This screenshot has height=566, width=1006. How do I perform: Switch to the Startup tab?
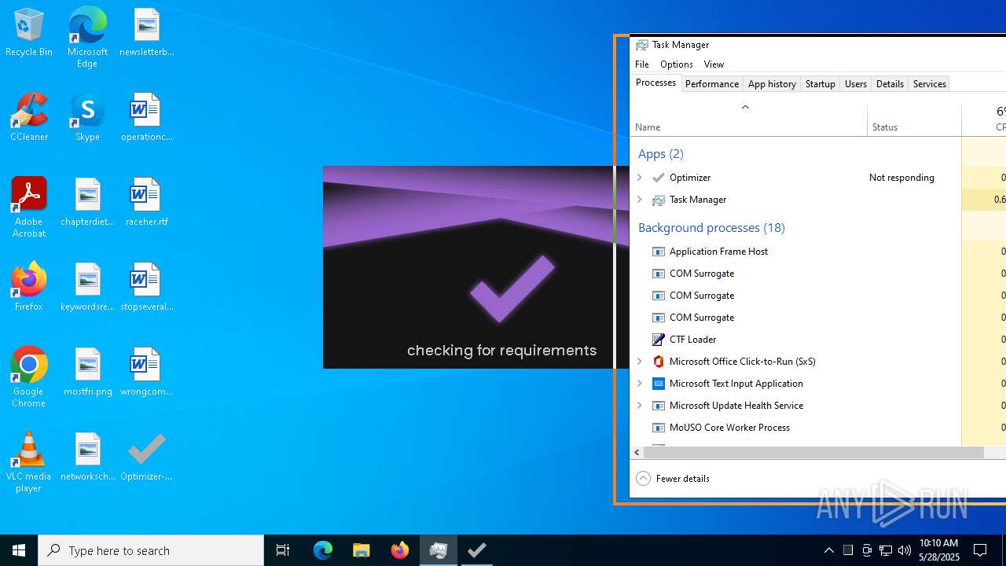820,84
